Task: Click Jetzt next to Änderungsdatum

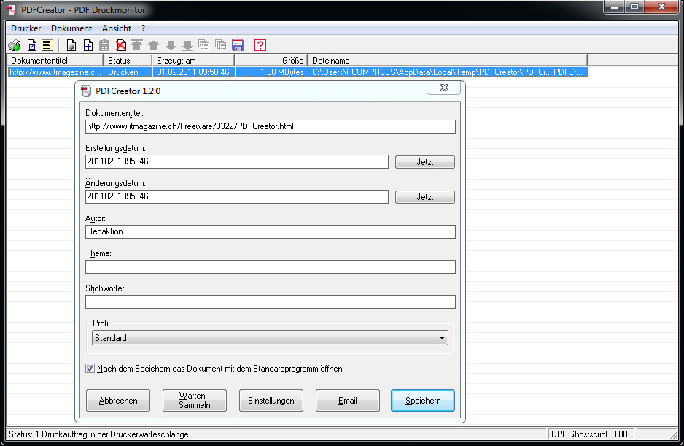Action: pos(425,197)
